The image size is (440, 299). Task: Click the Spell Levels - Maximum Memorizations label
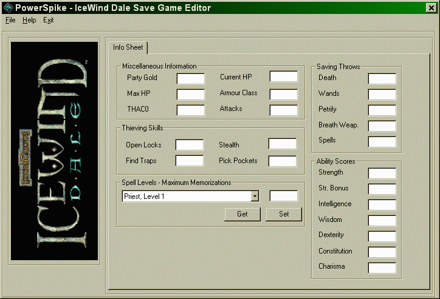pyautogui.click(x=176, y=183)
